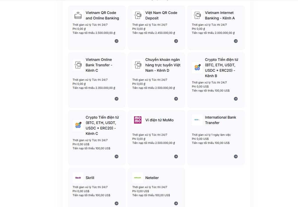This screenshot has height=207, width=298.
Task: Click the International Bank Transfer logo
Action: [x=197, y=120]
